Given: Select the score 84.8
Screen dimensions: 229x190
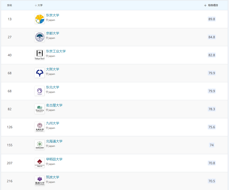Looking at the screenshot, I should (x=211, y=37).
